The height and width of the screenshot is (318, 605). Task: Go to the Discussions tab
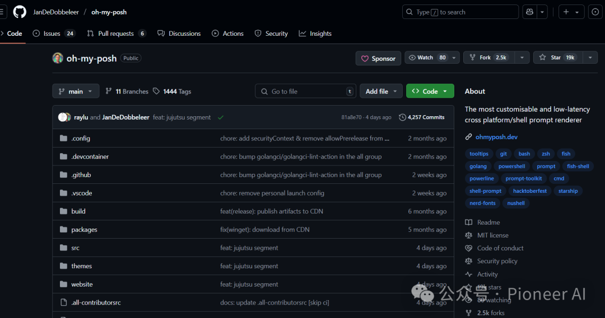(x=179, y=34)
